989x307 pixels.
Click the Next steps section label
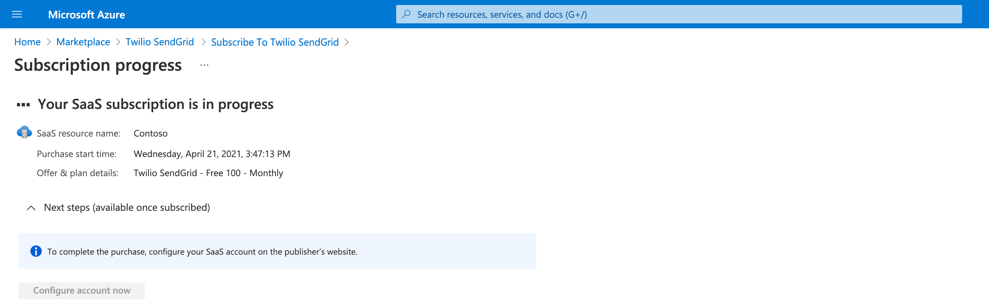coord(127,208)
